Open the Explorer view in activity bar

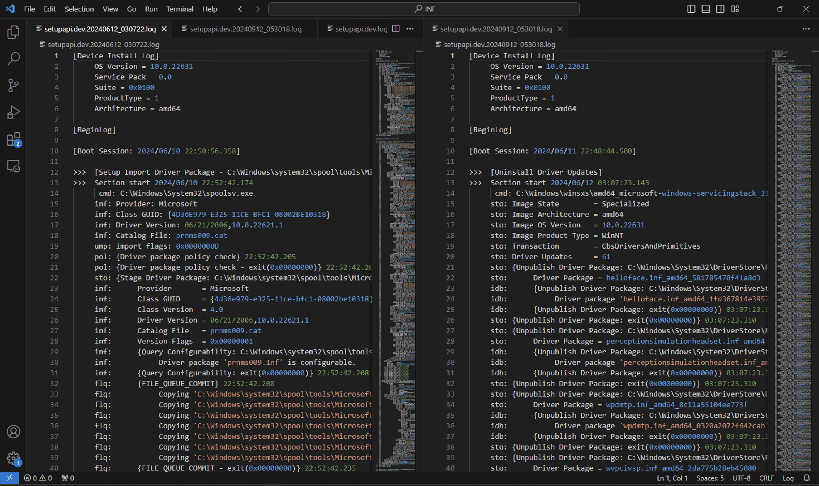pyautogui.click(x=13, y=32)
